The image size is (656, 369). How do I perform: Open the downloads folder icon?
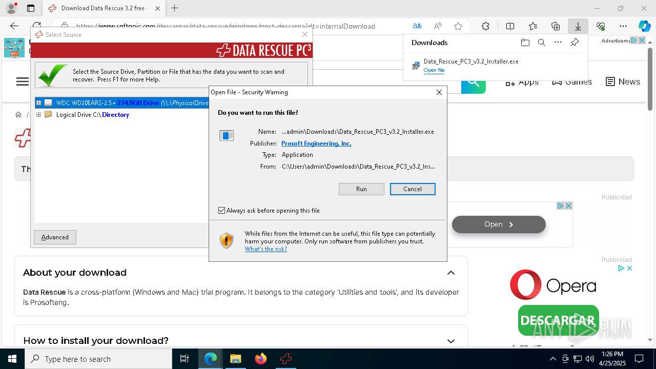525,43
